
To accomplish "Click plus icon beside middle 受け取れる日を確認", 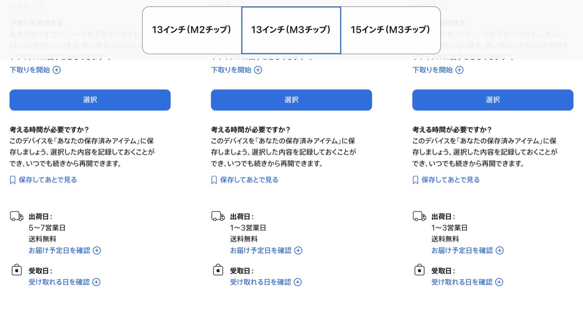I will 298,282.
